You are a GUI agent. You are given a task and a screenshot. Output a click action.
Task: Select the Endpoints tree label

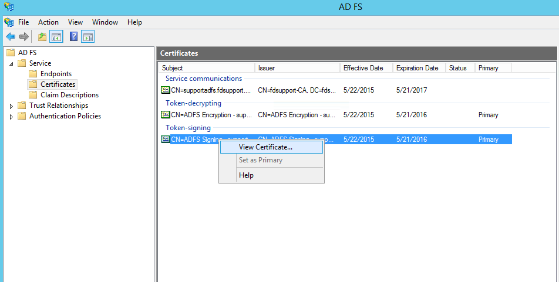coord(56,74)
